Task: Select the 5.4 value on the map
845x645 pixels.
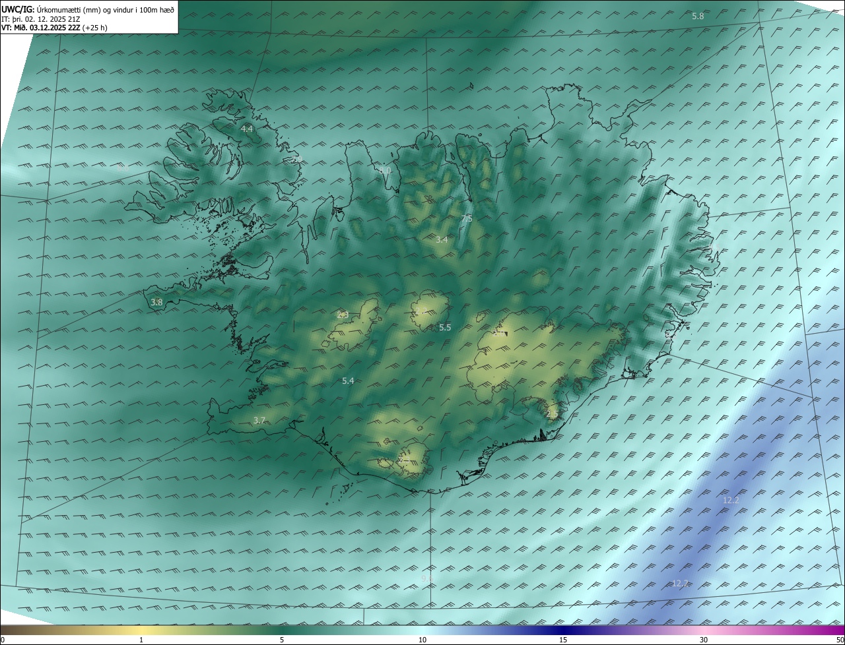Action: [348, 381]
